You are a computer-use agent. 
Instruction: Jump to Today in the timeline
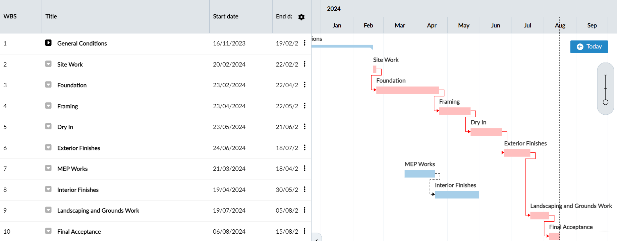(x=589, y=47)
